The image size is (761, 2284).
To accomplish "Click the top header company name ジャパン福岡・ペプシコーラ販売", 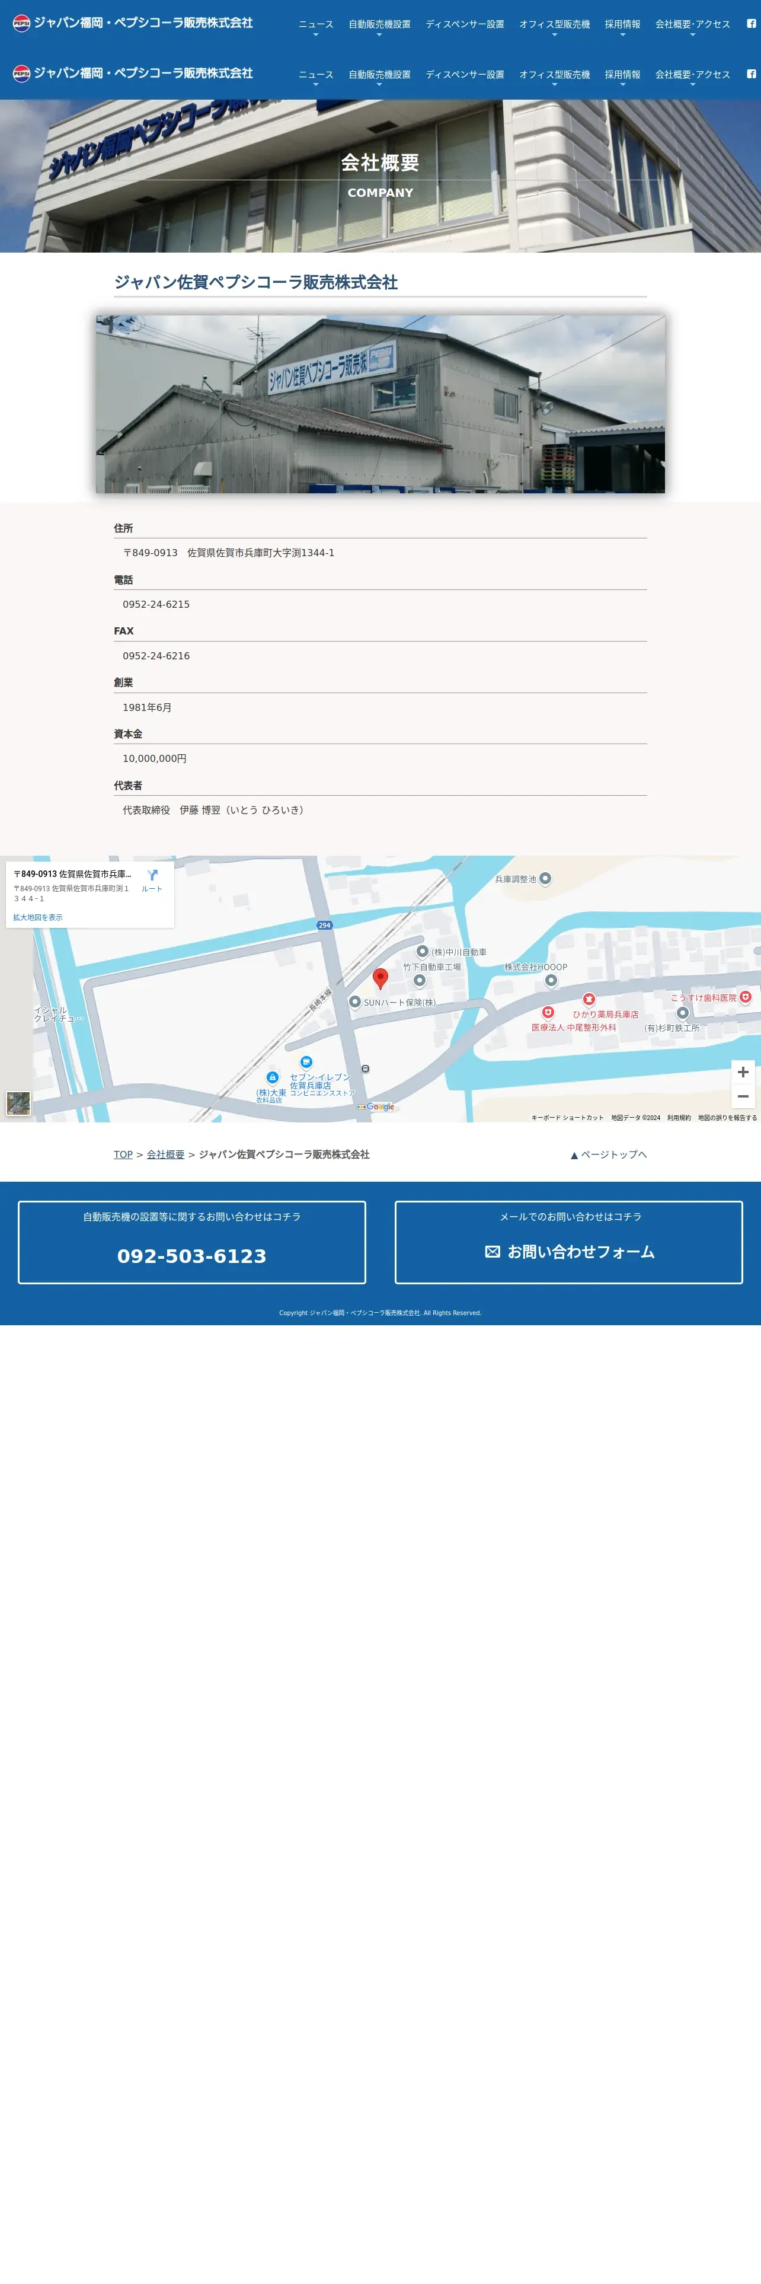I will (x=143, y=23).
